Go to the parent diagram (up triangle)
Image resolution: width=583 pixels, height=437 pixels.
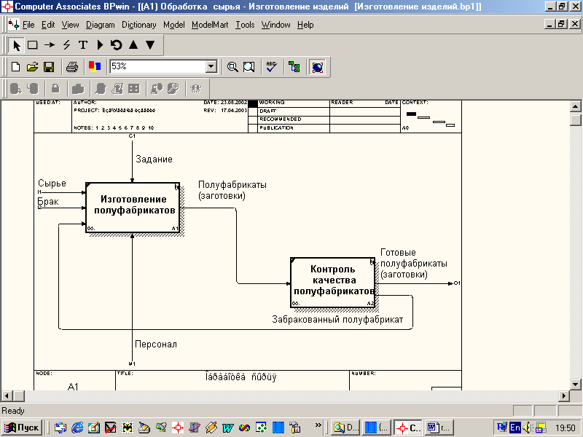133,45
